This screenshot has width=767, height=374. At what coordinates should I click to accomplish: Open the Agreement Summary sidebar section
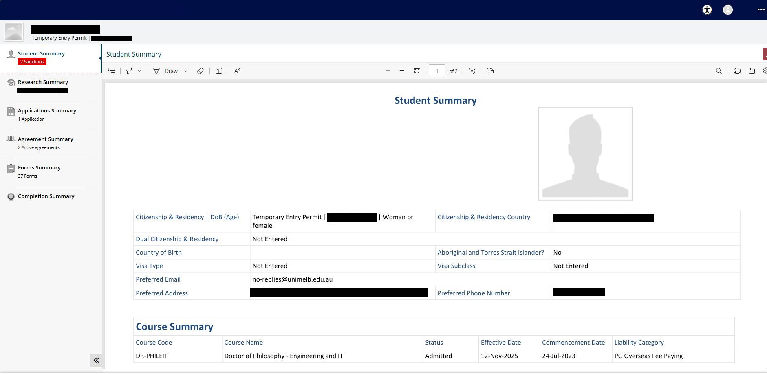pyautogui.click(x=51, y=143)
